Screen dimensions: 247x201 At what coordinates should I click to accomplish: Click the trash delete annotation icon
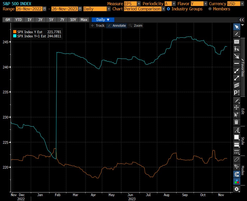[x=237, y=122]
